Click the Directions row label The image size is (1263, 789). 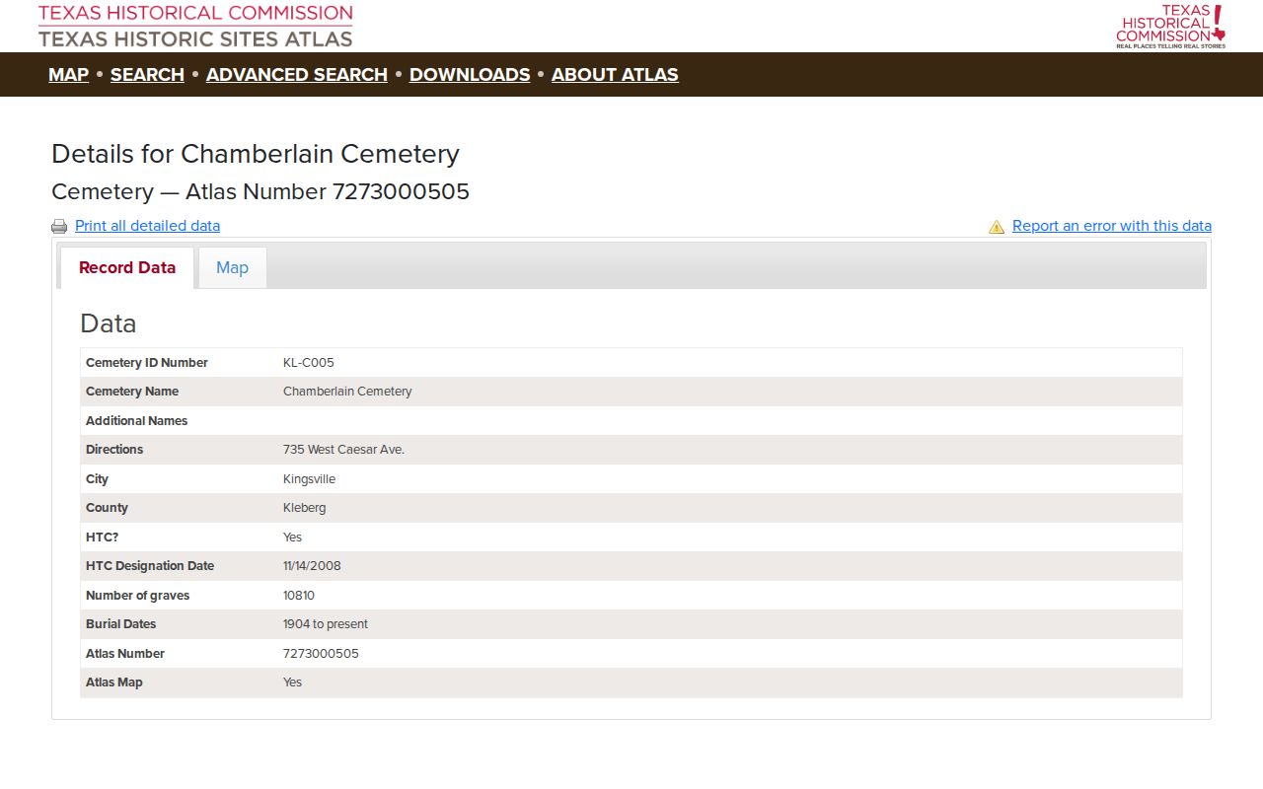pos(114,450)
